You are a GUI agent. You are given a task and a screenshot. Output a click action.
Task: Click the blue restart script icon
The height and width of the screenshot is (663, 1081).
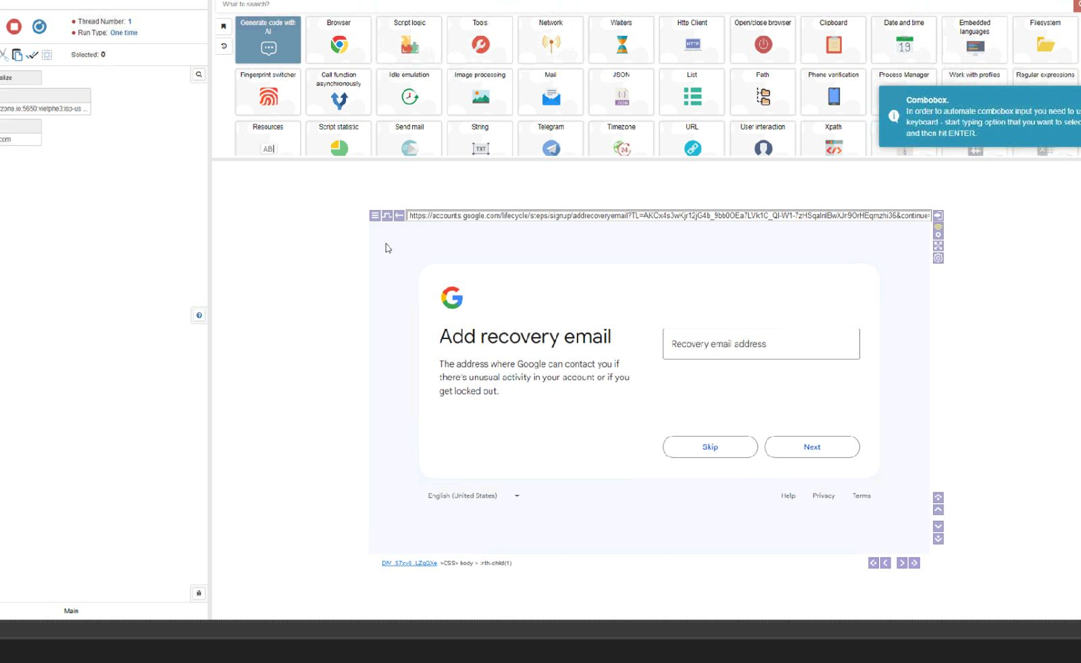[x=40, y=27]
